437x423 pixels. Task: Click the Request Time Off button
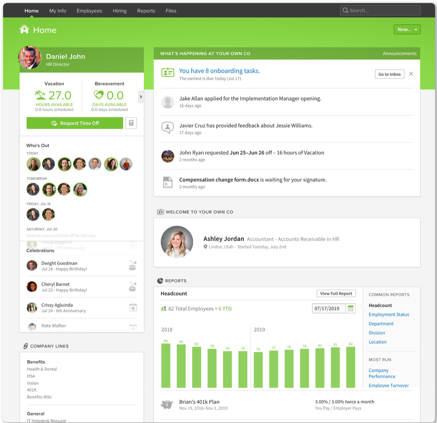[75, 123]
